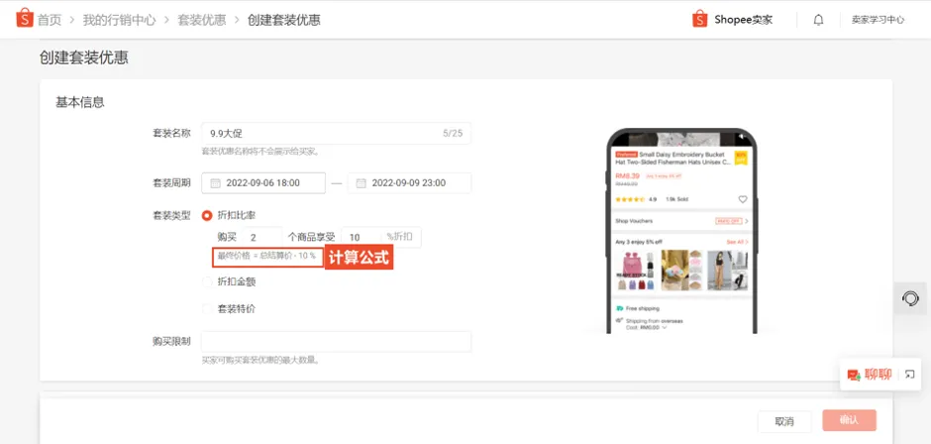The height and width of the screenshot is (444, 931).
Task: Click Shop Vouchers row in preview
Action: [681, 221]
